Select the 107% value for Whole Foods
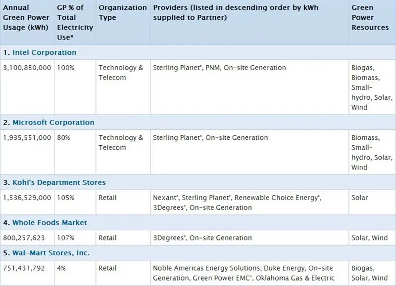396x286 pixels. point(66,238)
